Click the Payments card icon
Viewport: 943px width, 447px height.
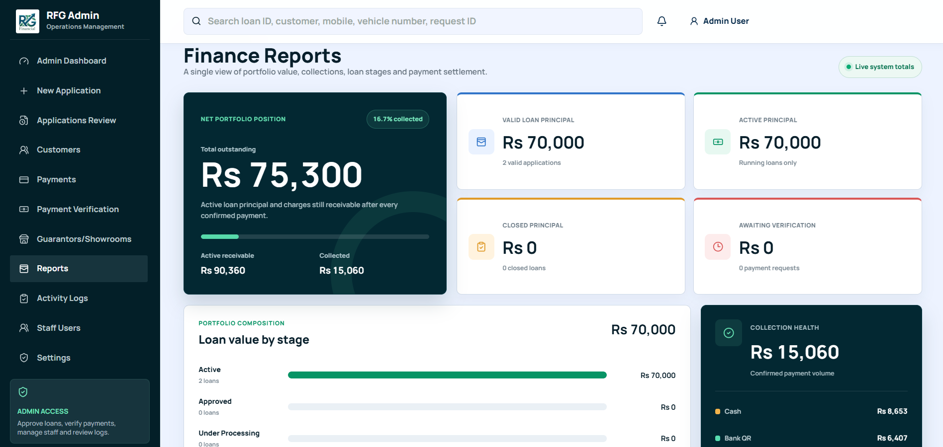(24, 180)
